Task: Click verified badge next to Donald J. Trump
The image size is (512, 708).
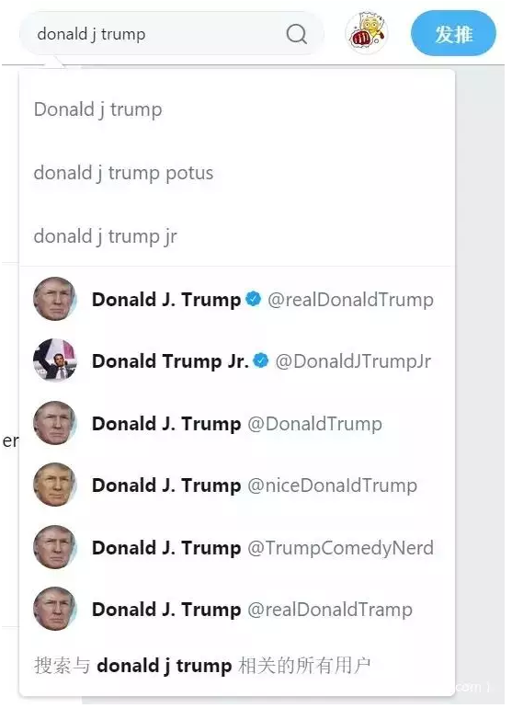Action: coord(254,299)
